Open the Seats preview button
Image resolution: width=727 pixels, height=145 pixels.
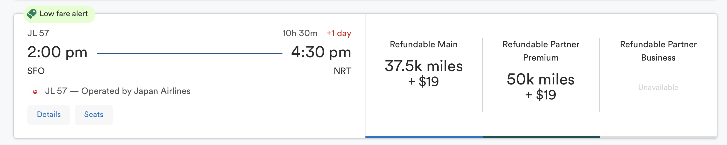point(93,115)
